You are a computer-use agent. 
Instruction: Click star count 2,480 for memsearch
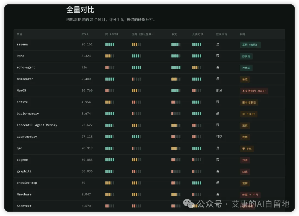(x=86, y=79)
